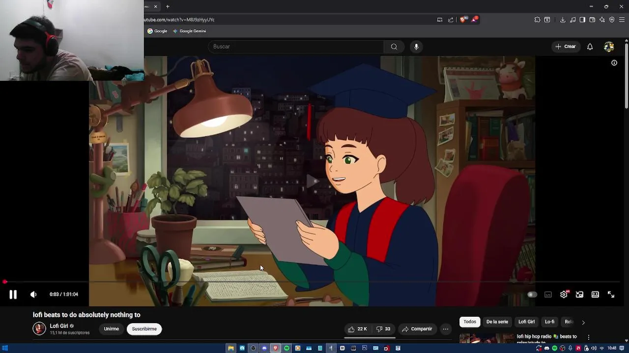Open Brave browser in the taskbar
This screenshot has width=629, height=353.
click(x=276, y=348)
